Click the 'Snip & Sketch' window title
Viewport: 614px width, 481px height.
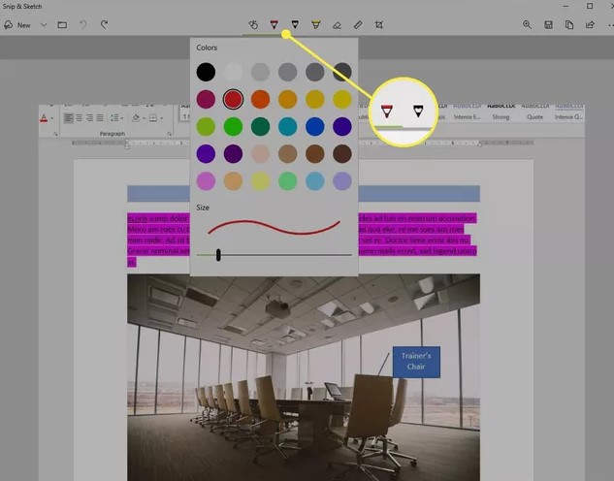point(22,6)
